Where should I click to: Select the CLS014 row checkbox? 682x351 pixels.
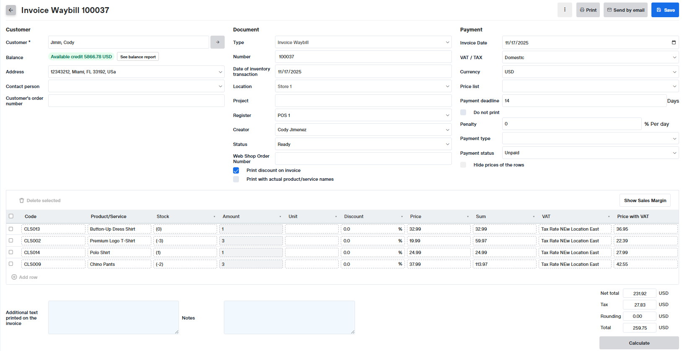coord(11,252)
